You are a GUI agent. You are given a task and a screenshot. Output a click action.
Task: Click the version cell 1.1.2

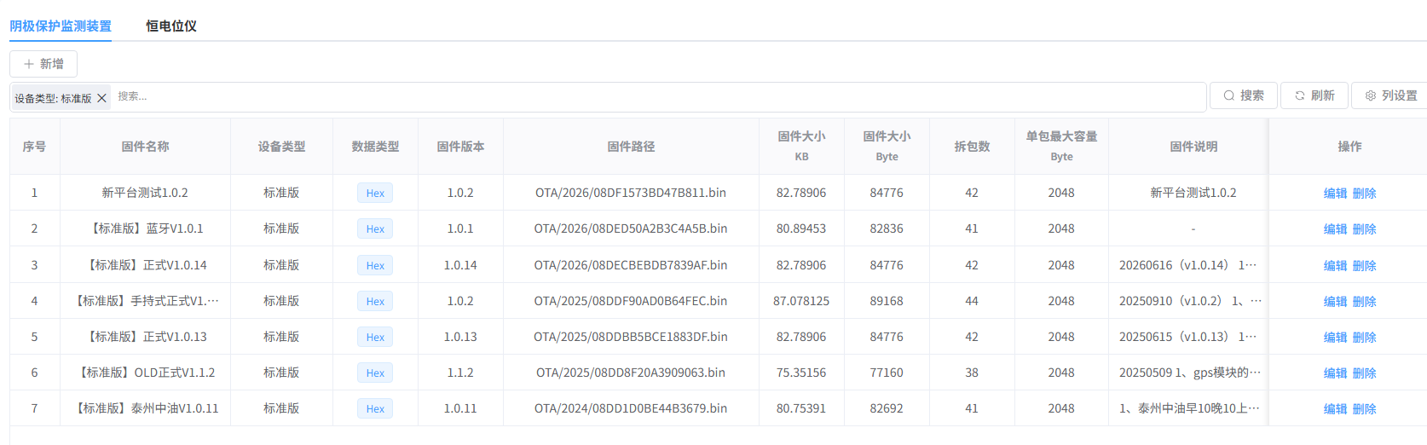coord(460,373)
